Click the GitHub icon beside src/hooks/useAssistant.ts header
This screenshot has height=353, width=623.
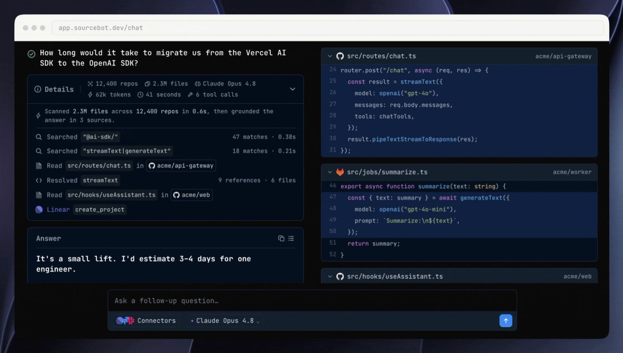340,277
